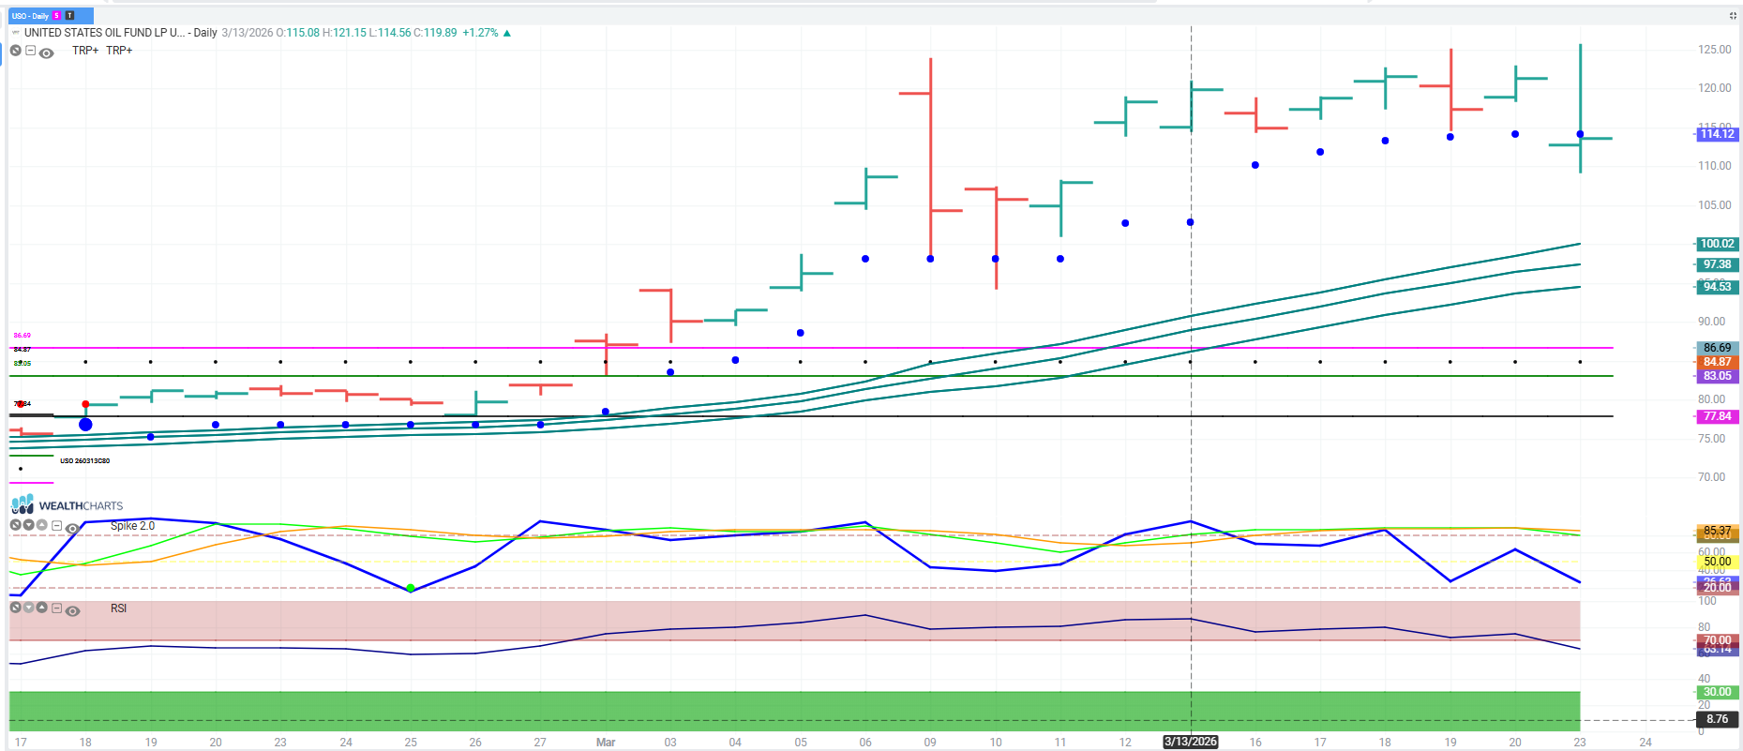Screen dimensions: 1743x751
Task: Select the USO - Daily chart tab
Action: (x=30, y=16)
